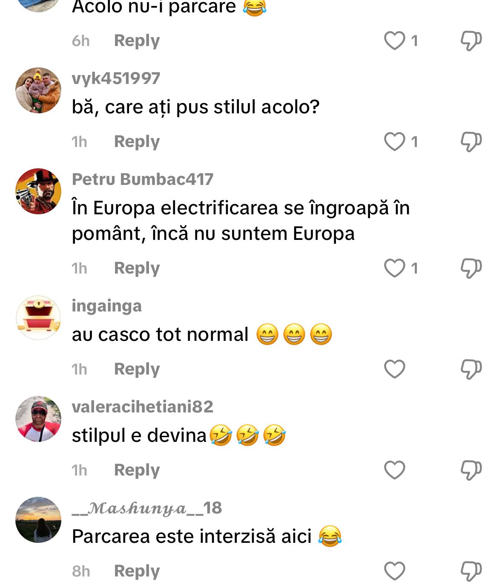Image resolution: width=502 pixels, height=585 pixels.
Task: Open the ingainga username profile link
Action: point(106,306)
